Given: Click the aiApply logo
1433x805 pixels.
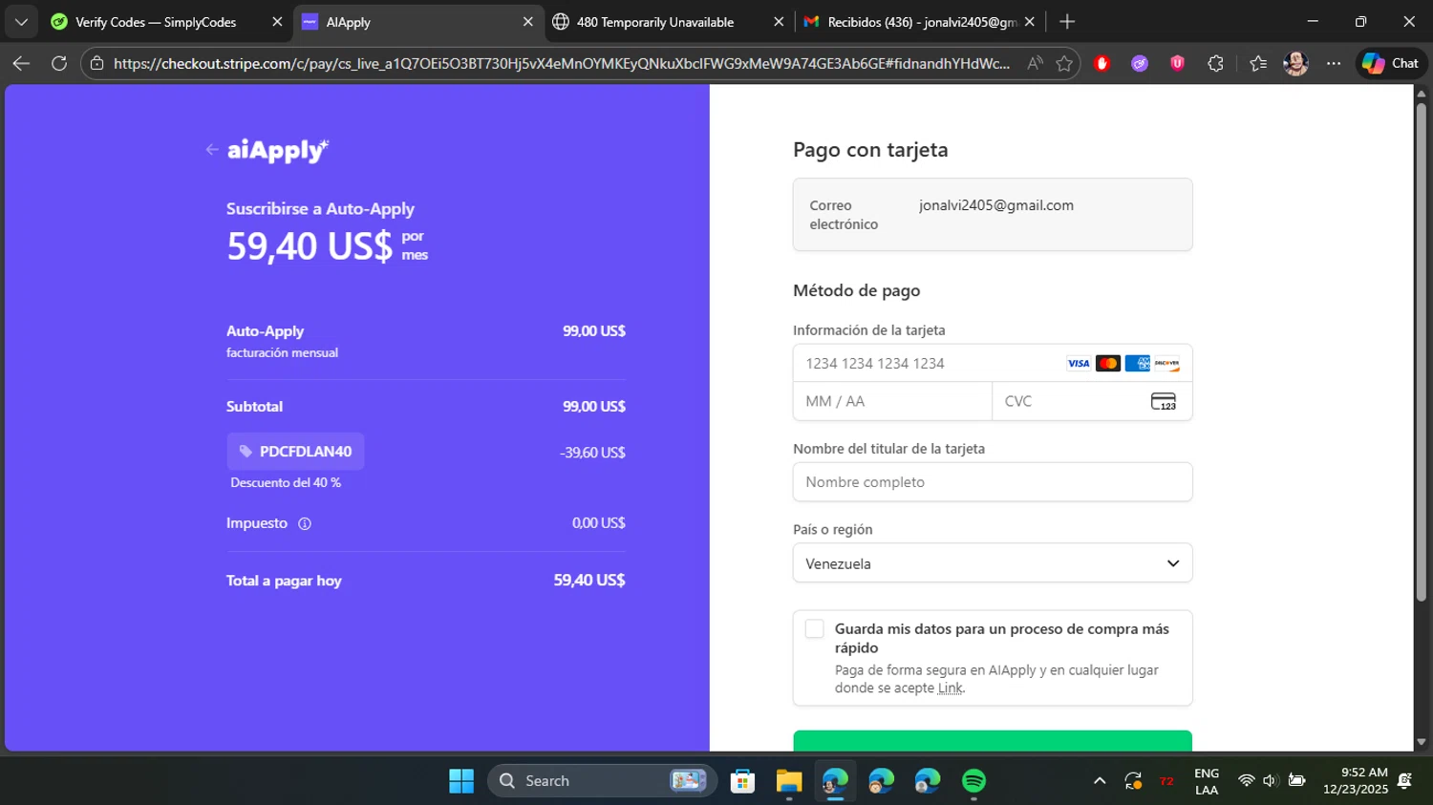Looking at the screenshot, I should pos(278,150).
